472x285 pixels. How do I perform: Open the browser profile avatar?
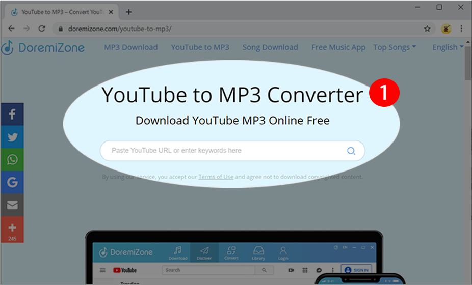(x=446, y=29)
